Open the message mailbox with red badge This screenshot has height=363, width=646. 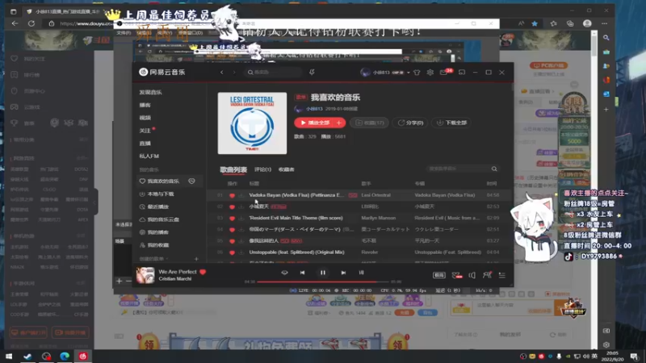click(x=444, y=73)
